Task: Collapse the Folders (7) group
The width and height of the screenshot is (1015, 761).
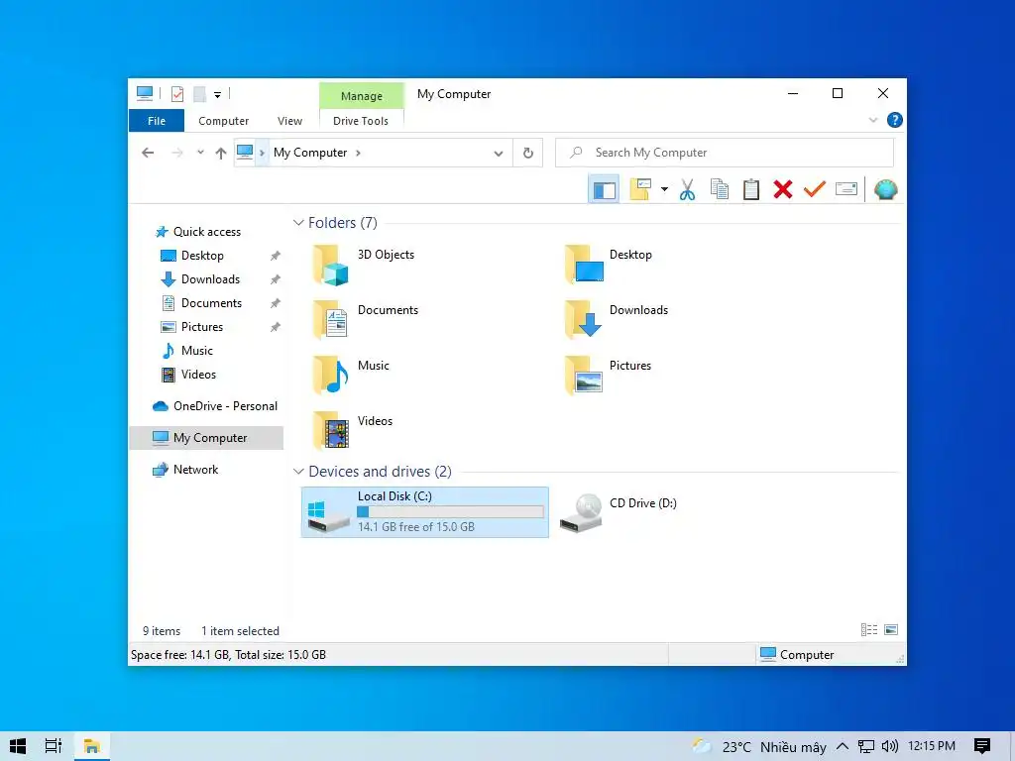Action: [298, 223]
